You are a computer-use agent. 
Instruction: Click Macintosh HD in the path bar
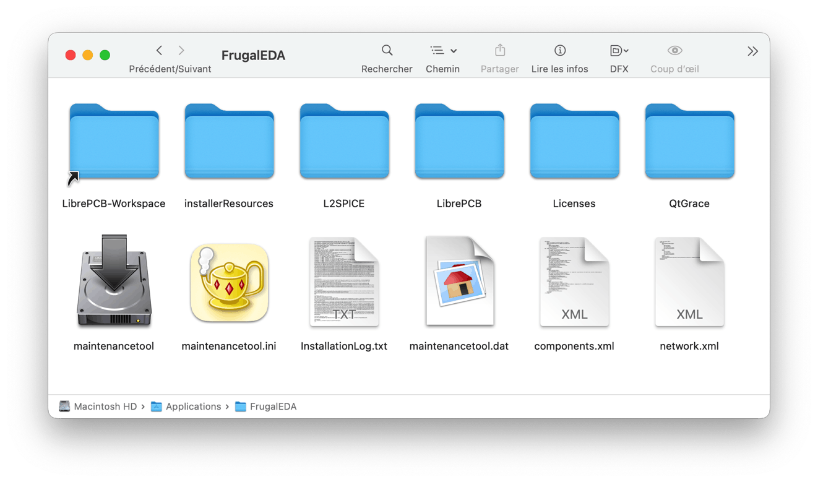point(105,407)
